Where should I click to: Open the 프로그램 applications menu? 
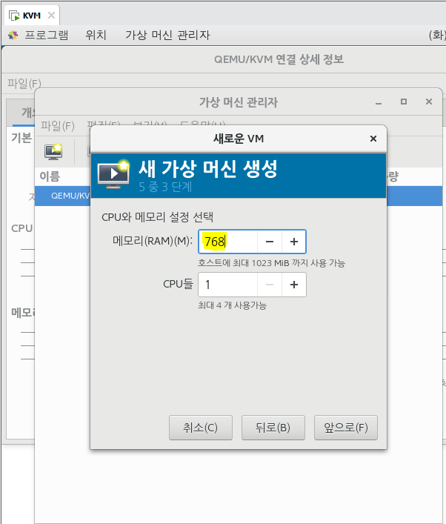coord(47,35)
